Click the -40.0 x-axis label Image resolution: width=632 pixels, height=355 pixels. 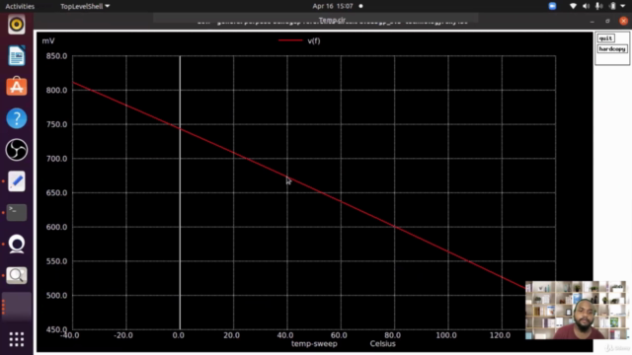tap(70, 335)
